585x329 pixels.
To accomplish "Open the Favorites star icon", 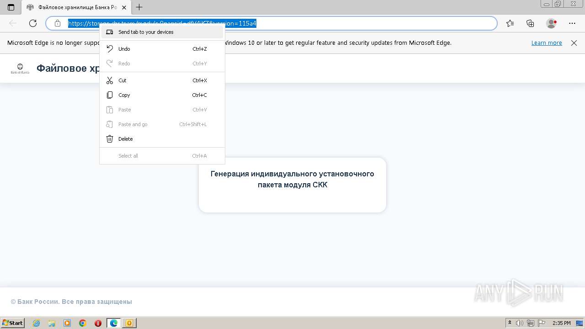I will coord(510,23).
